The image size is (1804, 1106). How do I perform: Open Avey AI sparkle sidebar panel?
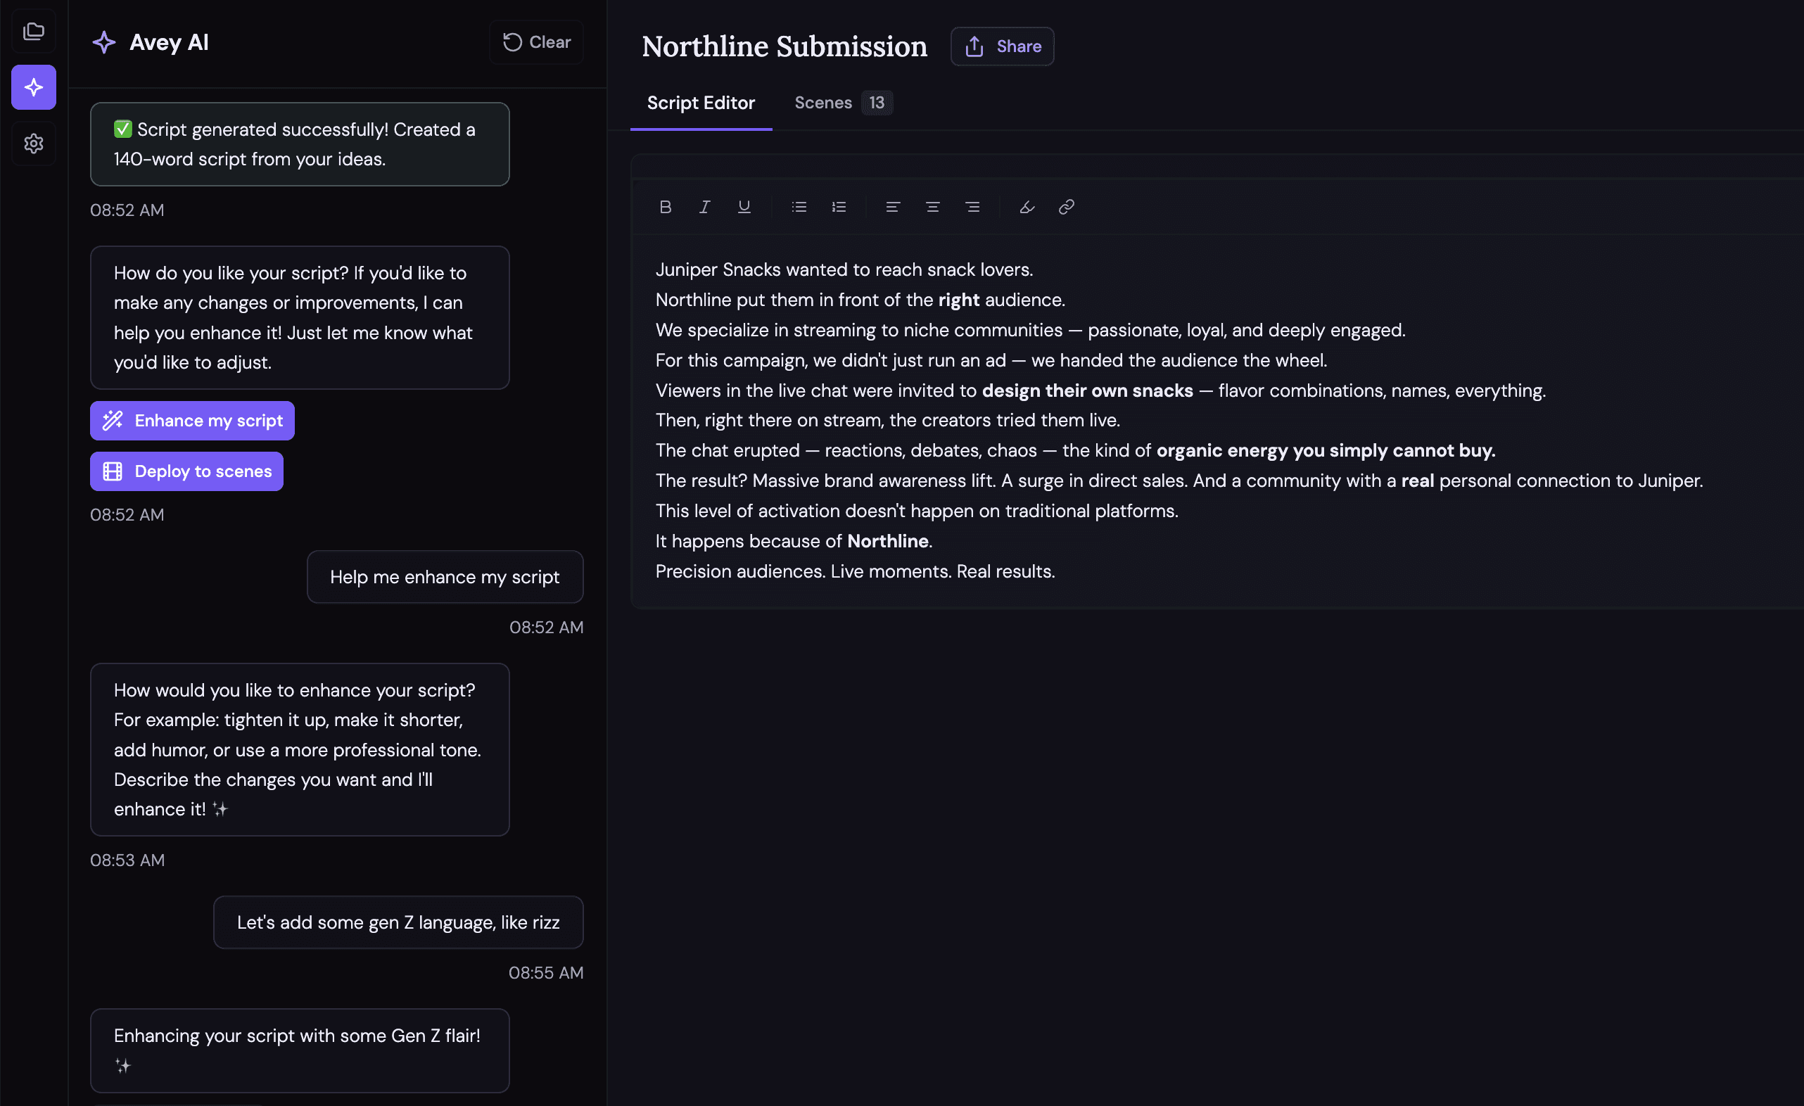click(34, 88)
